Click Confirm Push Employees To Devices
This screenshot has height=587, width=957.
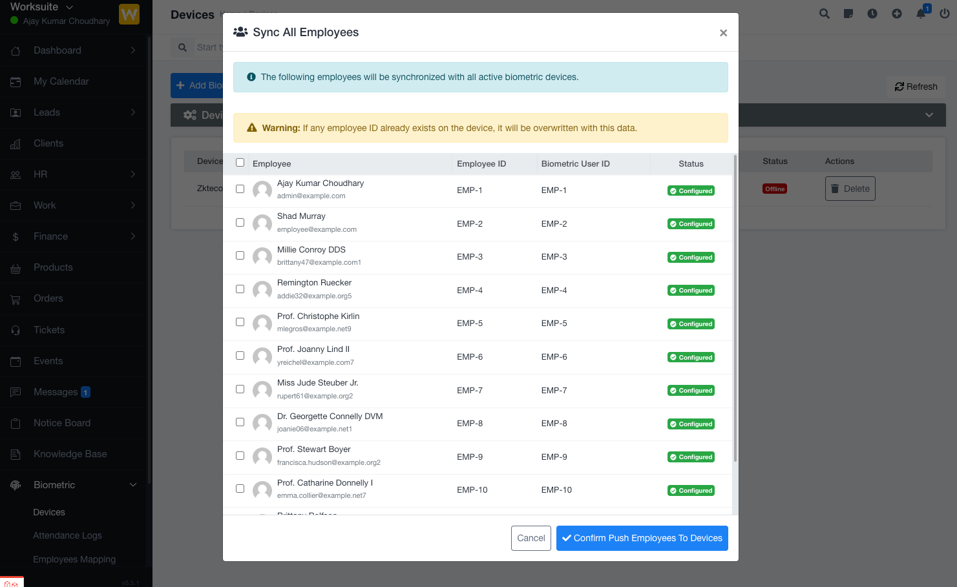click(x=642, y=538)
